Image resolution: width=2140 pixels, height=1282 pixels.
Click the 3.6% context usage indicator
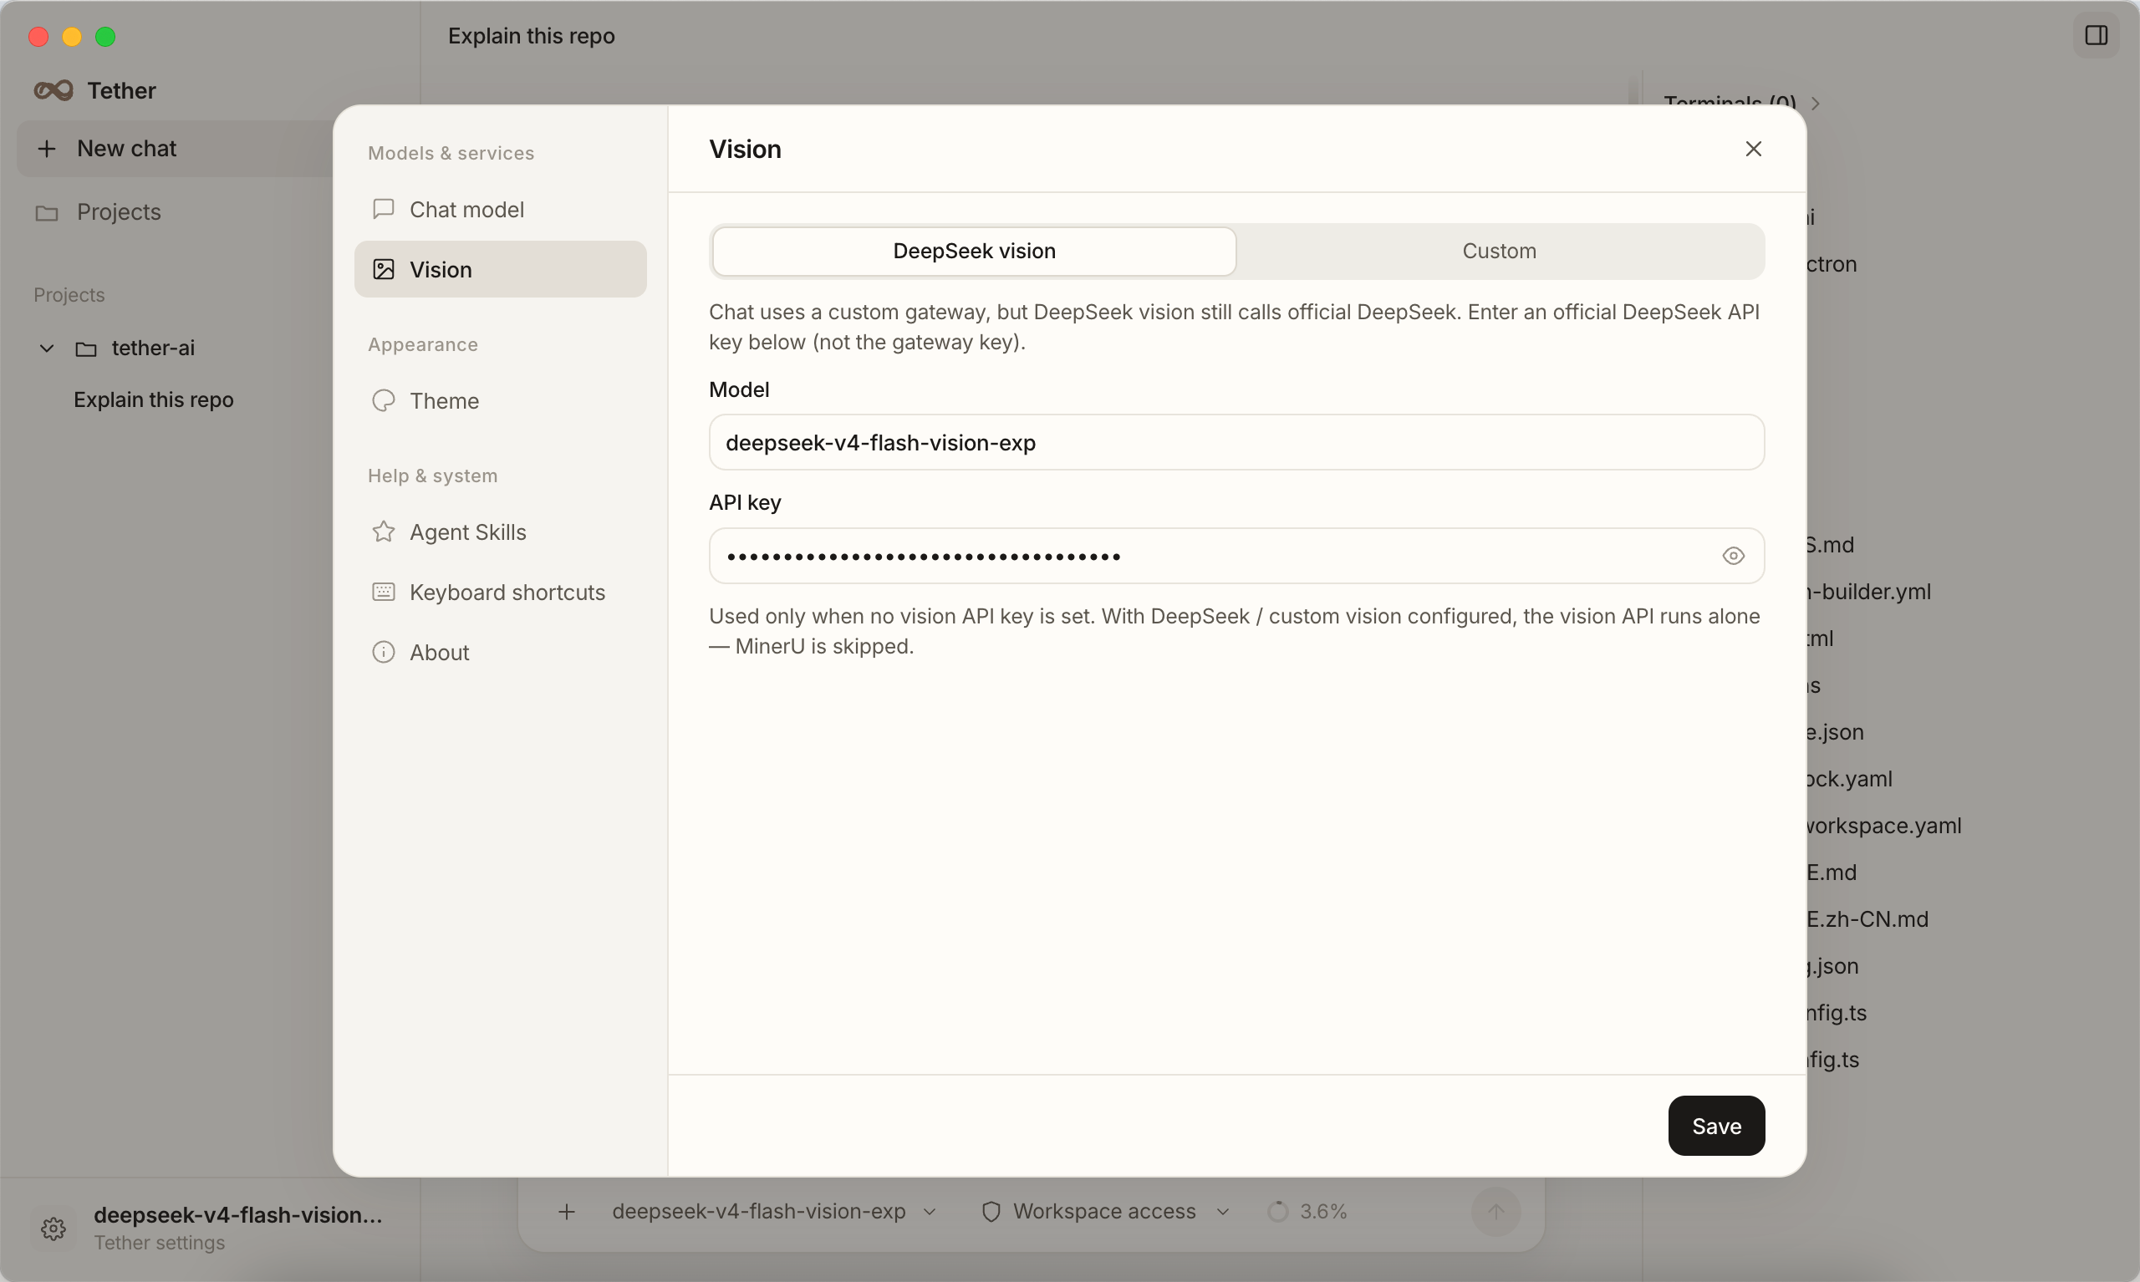tap(1308, 1212)
